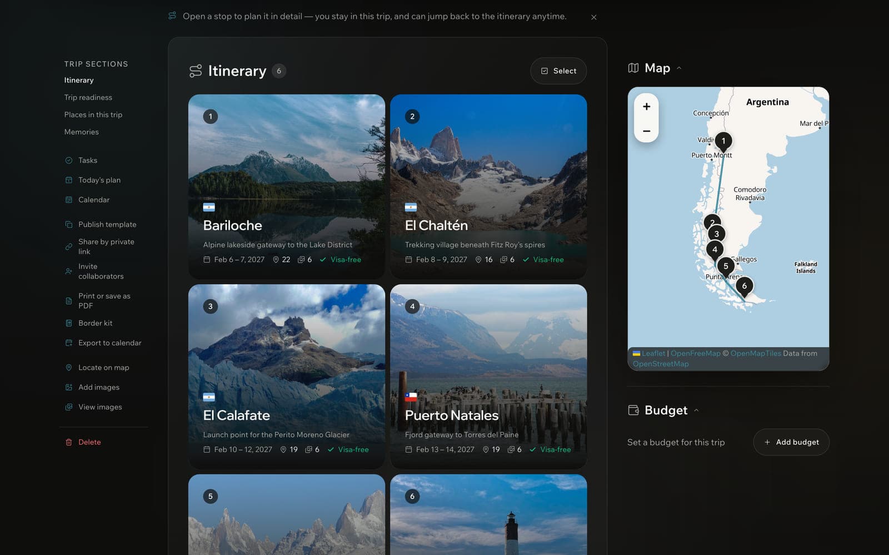Click the Export to calendar icon

point(69,343)
